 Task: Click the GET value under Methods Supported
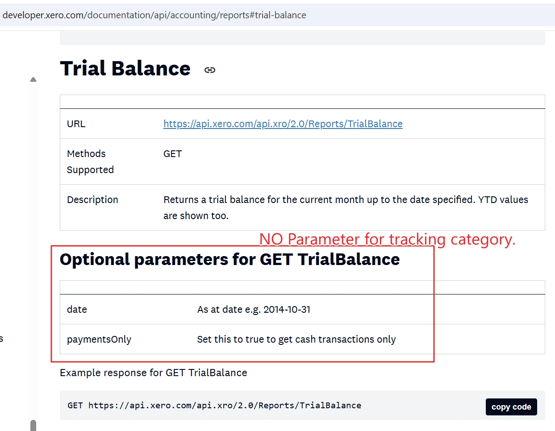(172, 154)
